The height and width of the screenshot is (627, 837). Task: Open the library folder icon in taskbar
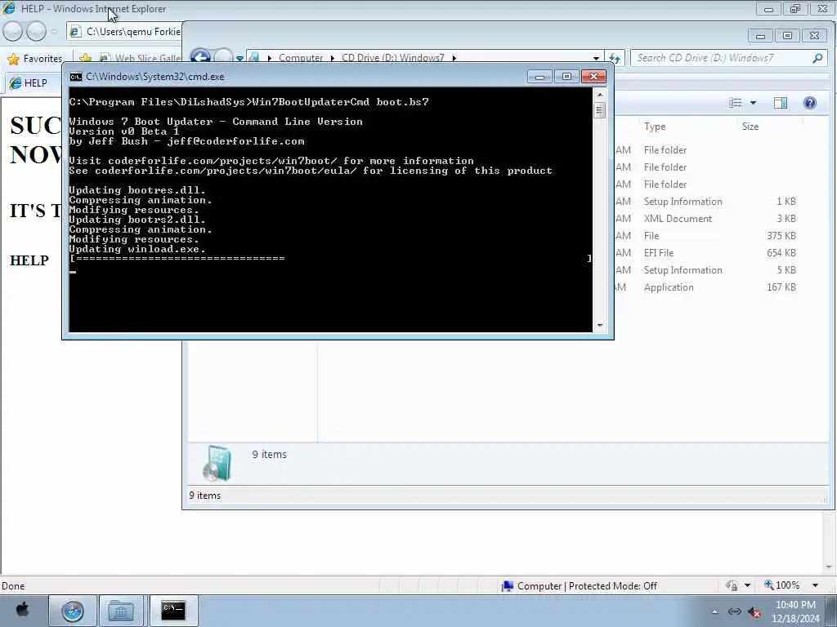point(121,611)
